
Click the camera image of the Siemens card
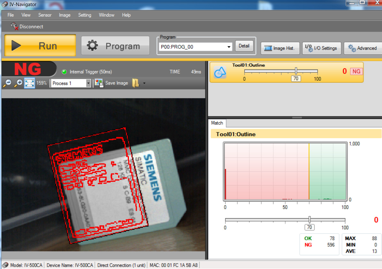(x=103, y=175)
